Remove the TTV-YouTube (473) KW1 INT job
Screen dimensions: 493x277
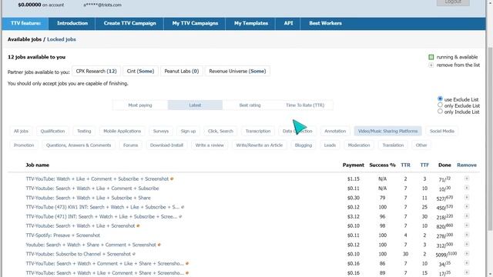click(467, 207)
